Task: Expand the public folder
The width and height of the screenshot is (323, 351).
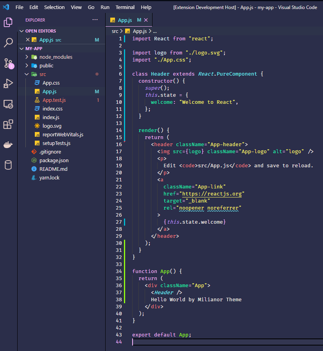Action: pos(27,65)
